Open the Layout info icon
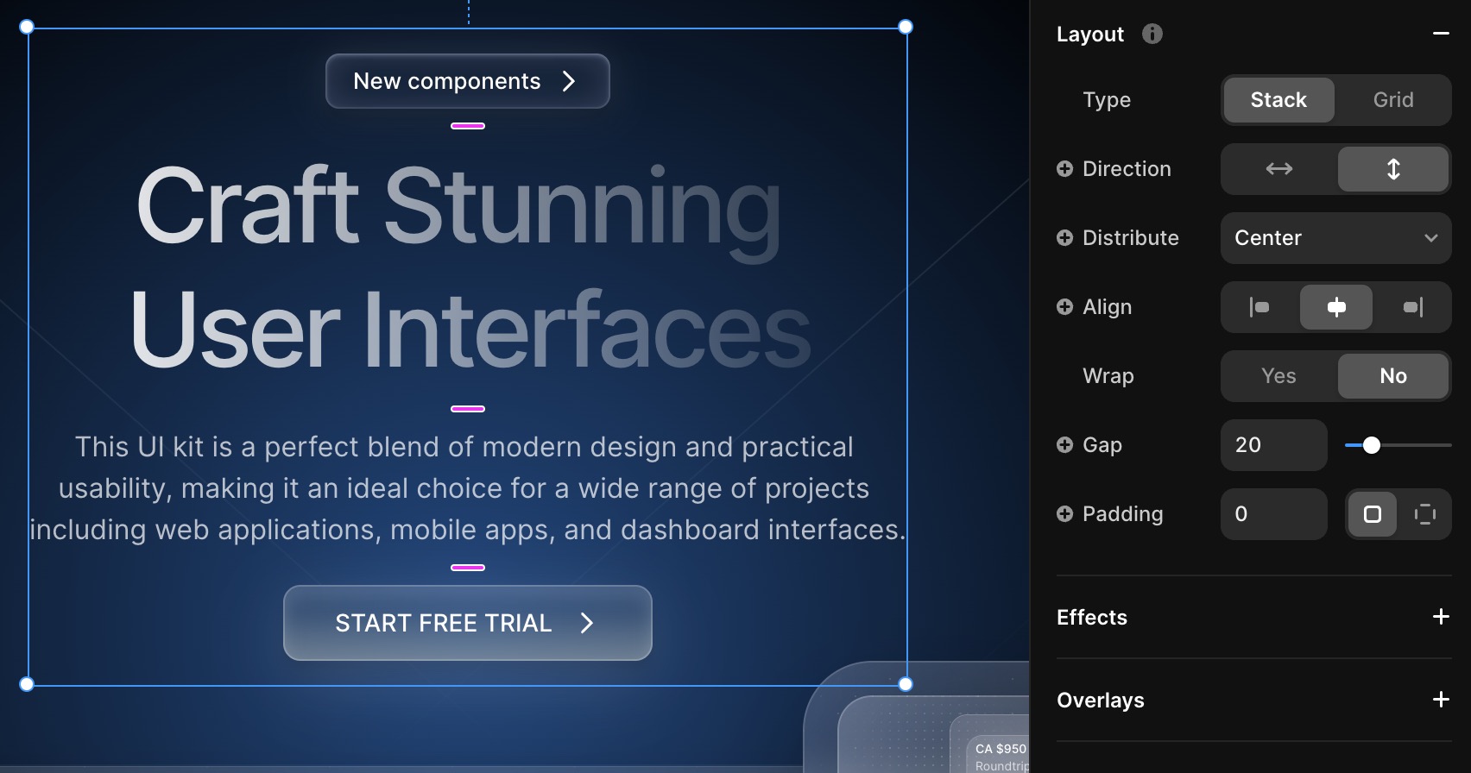The image size is (1471, 773). pyautogui.click(x=1152, y=34)
